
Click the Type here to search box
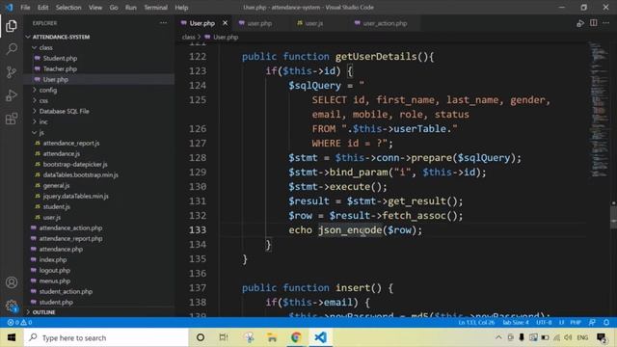(106, 337)
